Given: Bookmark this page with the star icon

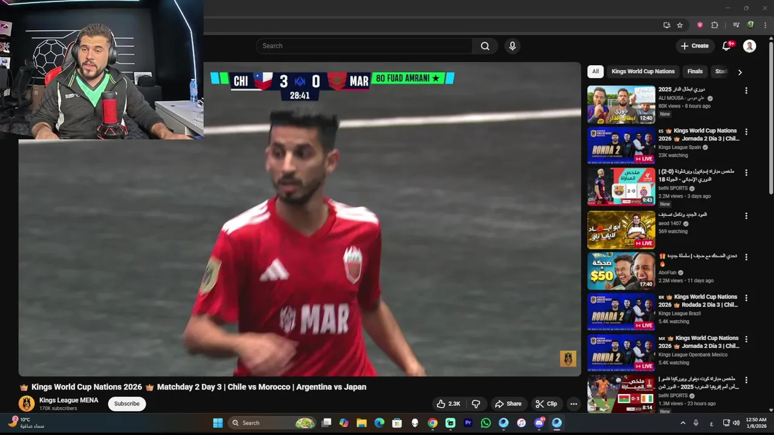Looking at the screenshot, I should coord(680,25).
